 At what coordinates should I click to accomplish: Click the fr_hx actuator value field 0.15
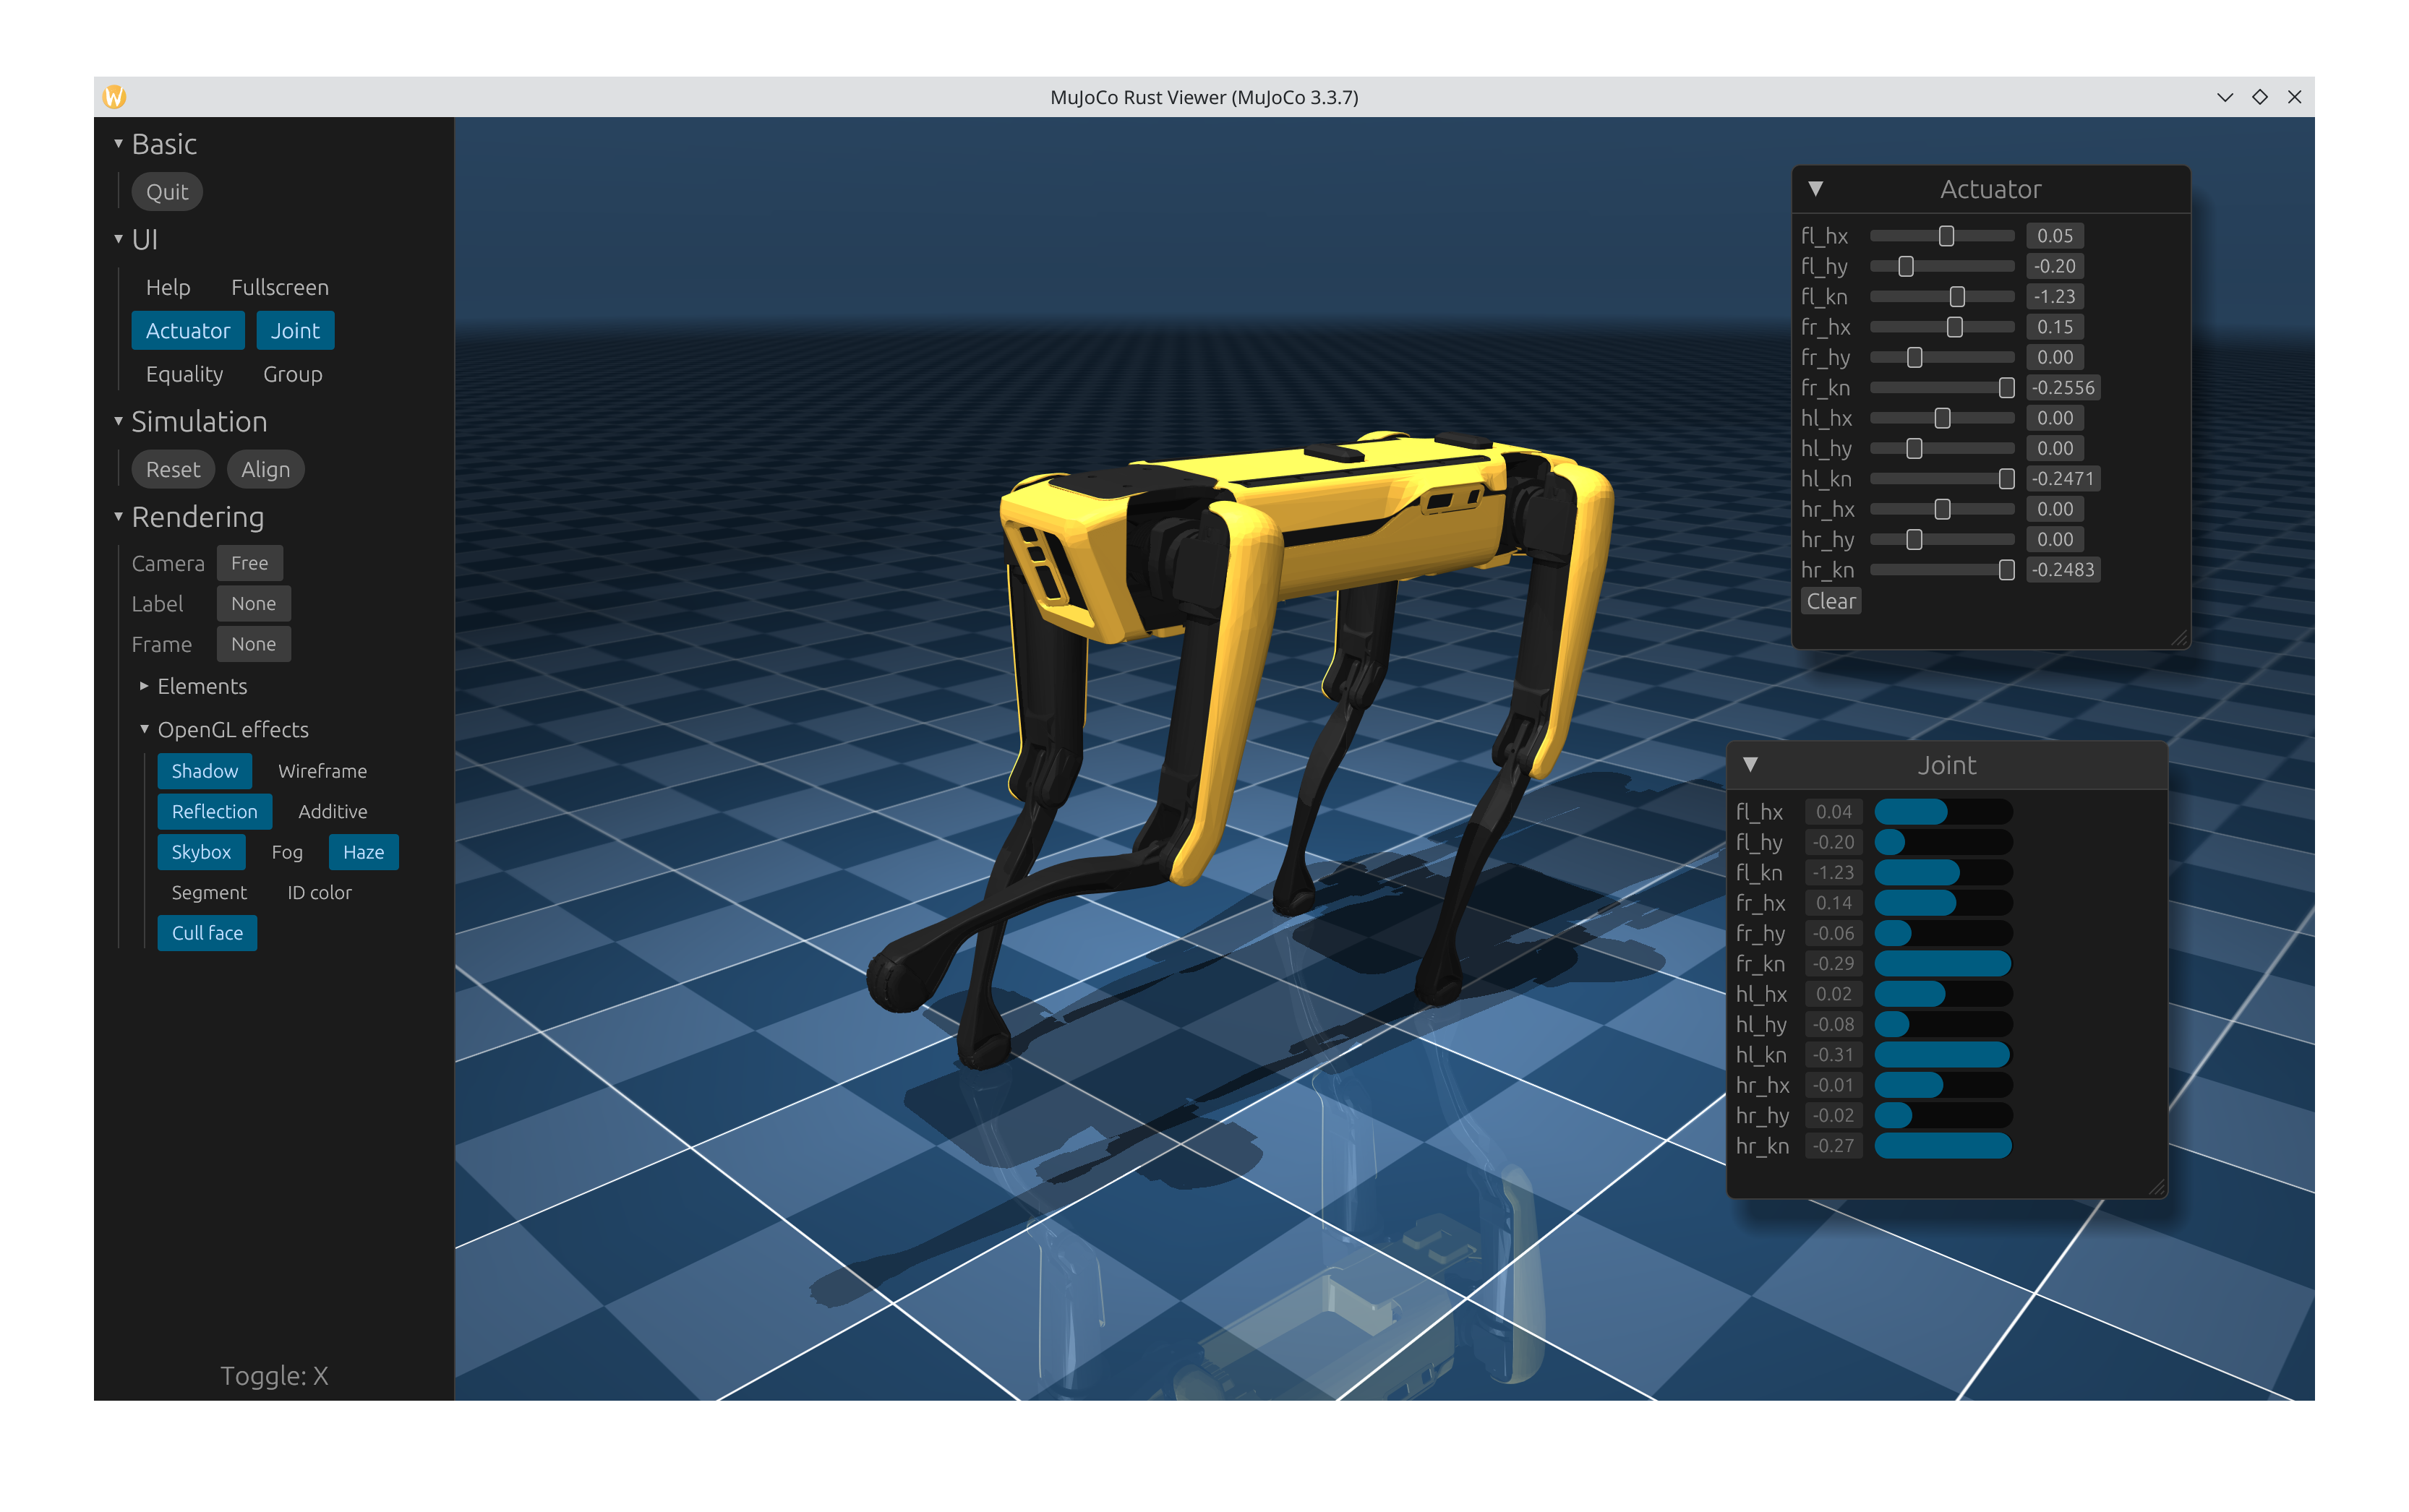click(2055, 327)
